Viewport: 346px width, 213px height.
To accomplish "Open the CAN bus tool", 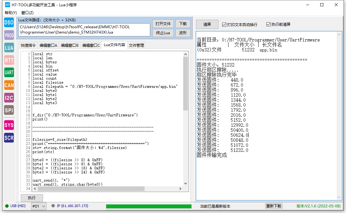I will [9, 85].
